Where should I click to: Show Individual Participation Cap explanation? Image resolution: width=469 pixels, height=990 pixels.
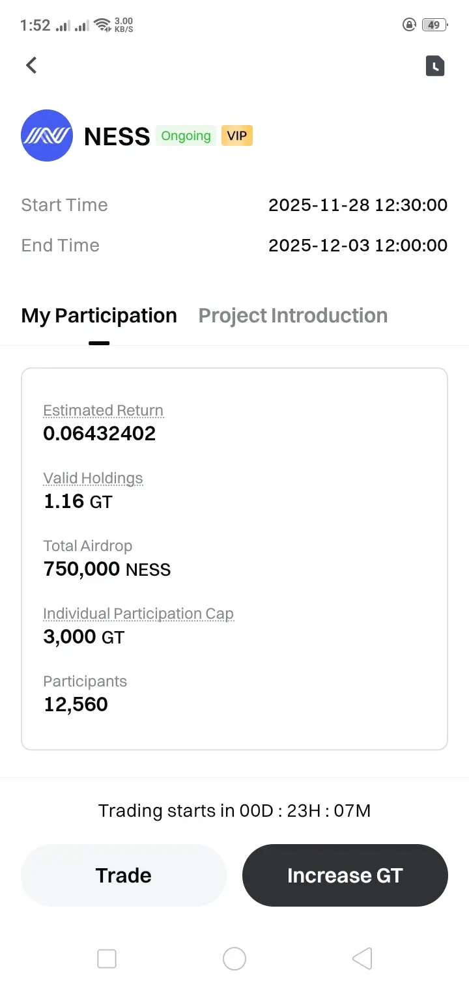coord(138,614)
